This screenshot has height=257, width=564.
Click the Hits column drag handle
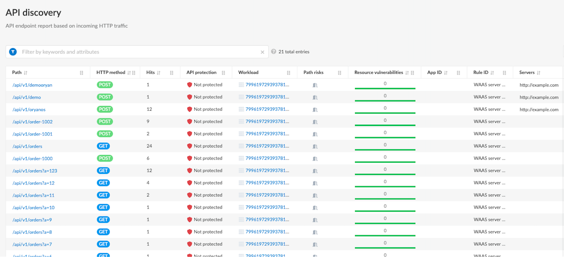pos(172,73)
